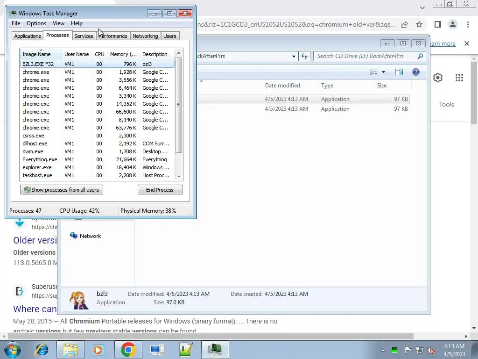Open the Help menu in Task Manager
The height and width of the screenshot is (359, 478).
tap(77, 23)
